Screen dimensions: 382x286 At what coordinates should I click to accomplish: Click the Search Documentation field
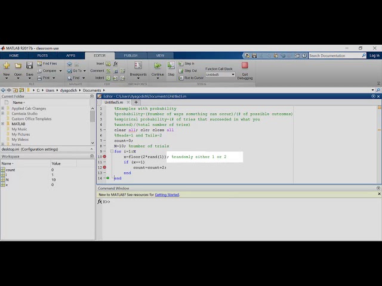click(x=335, y=55)
